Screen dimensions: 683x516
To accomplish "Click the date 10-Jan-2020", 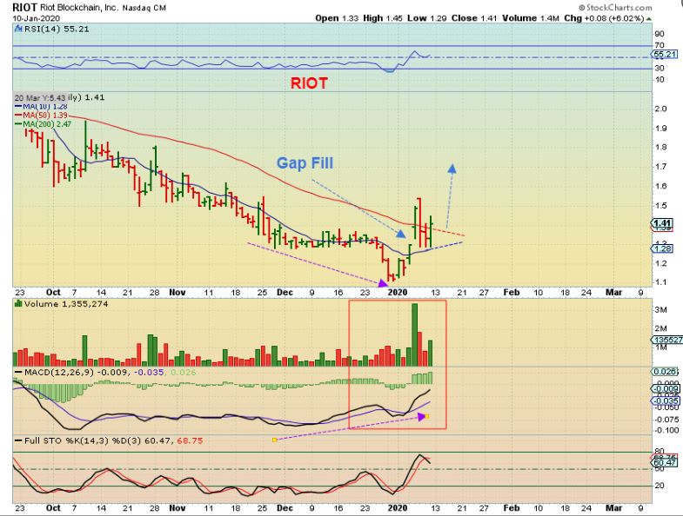I will click(x=37, y=18).
